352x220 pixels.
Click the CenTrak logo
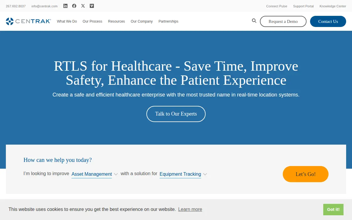(x=28, y=21)
